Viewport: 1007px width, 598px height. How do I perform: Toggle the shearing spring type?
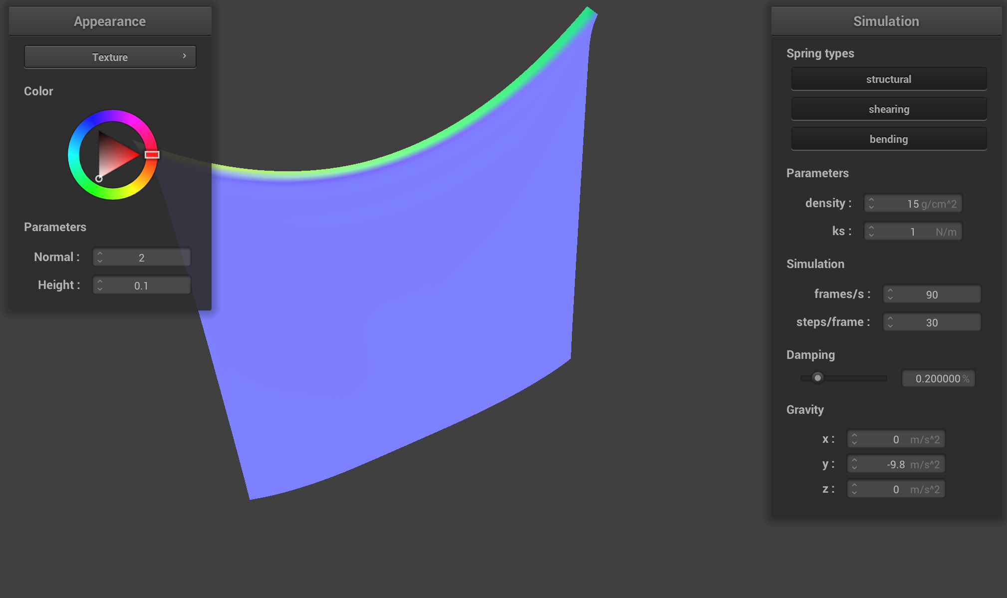[889, 109]
